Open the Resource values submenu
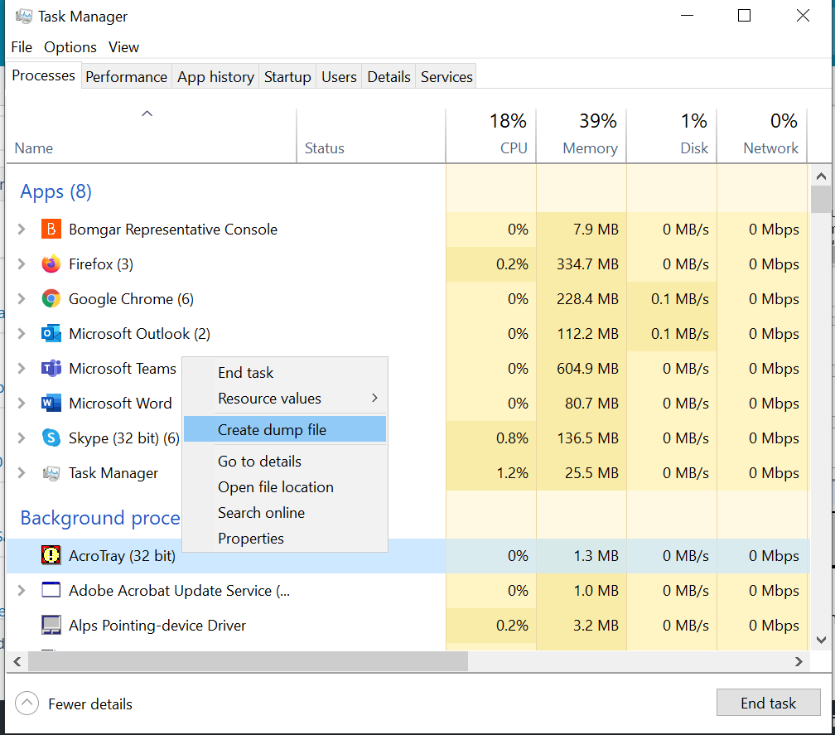 [x=285, y=399]
